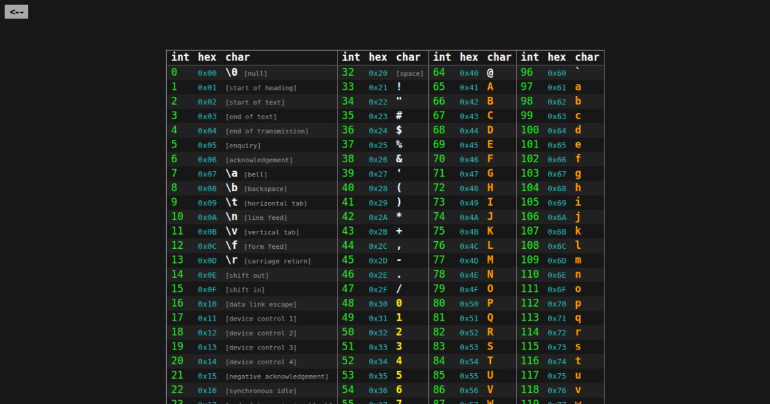Select uppercase P at decimal 80
The image size is (770, 404).
[x=490, y=303]
